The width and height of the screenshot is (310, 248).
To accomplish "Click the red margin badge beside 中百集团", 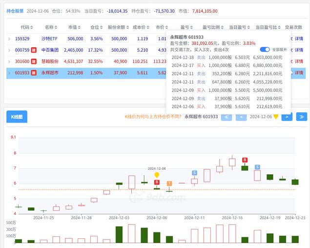I will (34, 50).
